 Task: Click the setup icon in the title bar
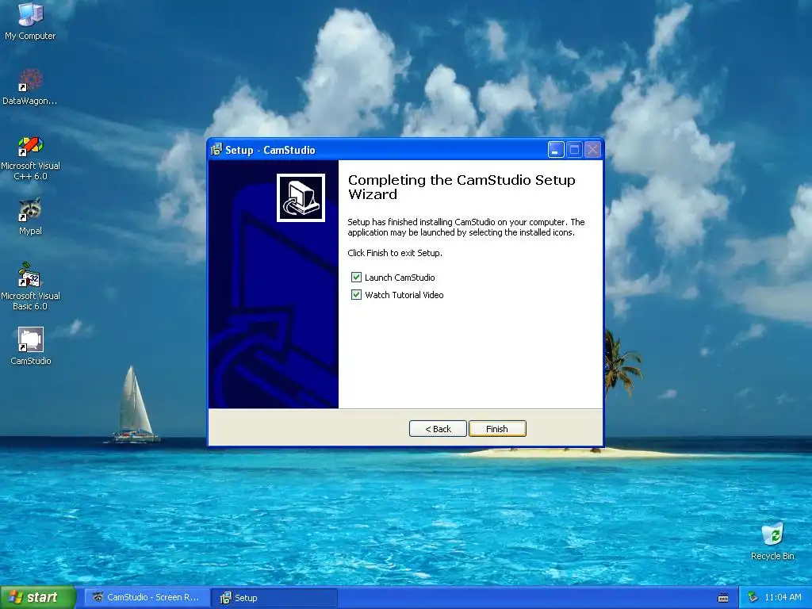click(x=216, y=150)
